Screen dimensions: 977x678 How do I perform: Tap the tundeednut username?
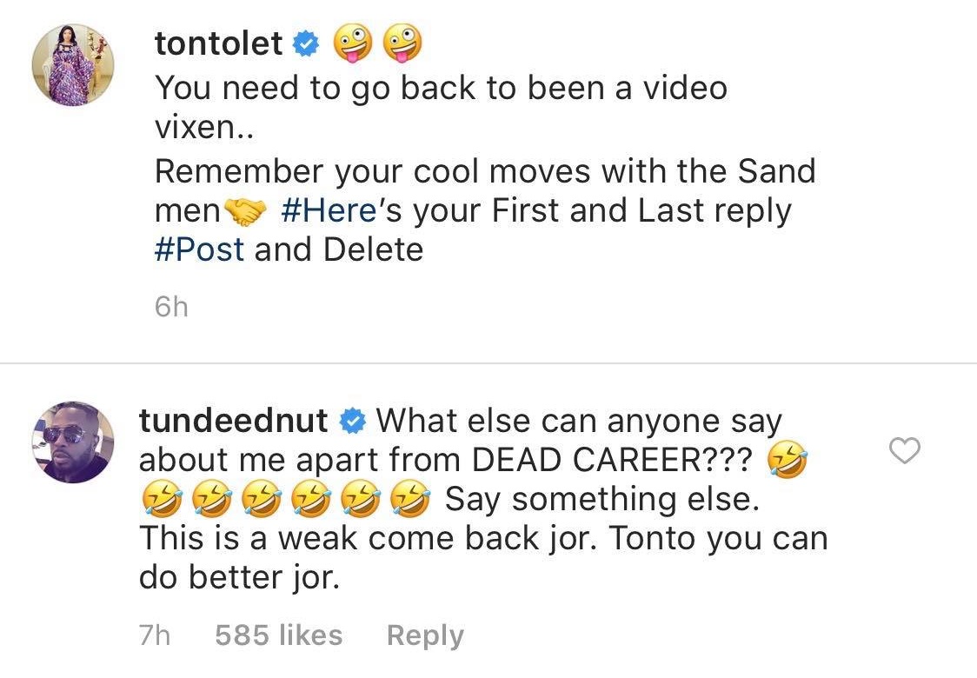(234, 422)
